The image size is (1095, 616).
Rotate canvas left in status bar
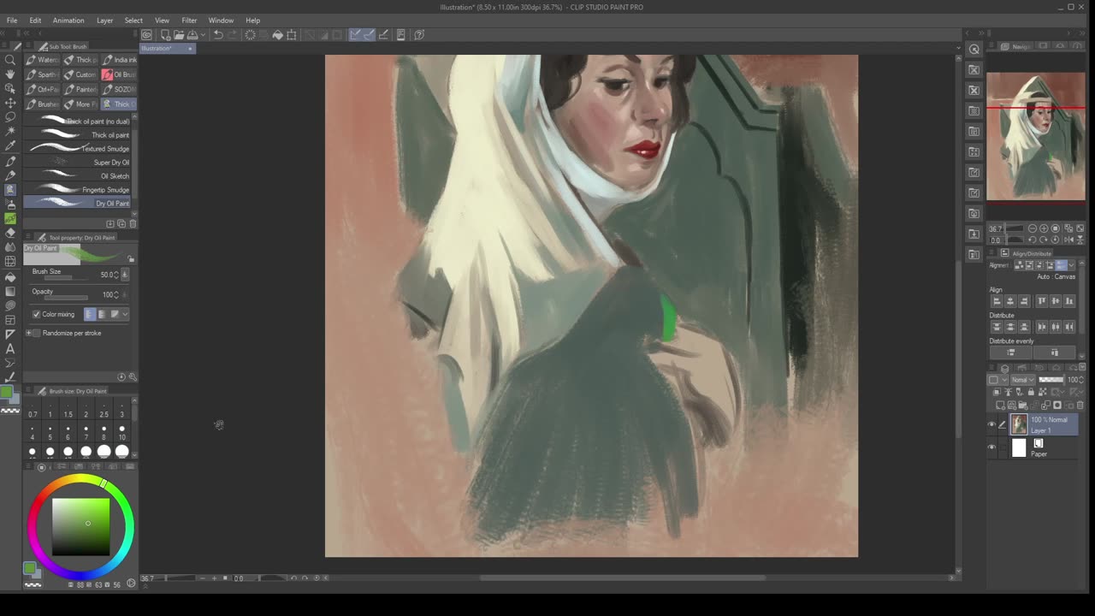pos(293,578)
